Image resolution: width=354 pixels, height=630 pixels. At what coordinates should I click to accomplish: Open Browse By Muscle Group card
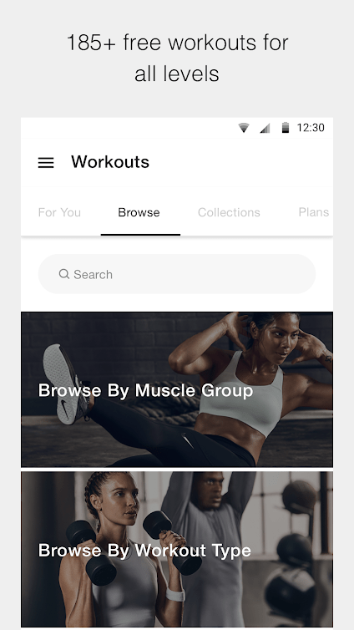(x=177, y=389)
